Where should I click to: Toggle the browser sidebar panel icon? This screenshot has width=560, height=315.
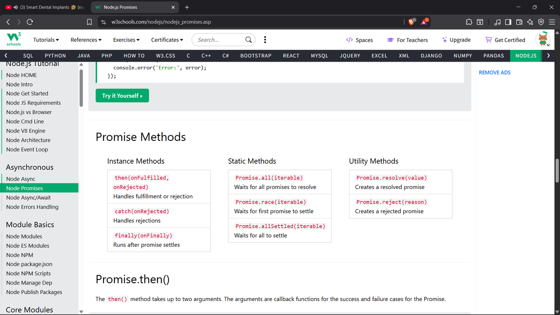508,22
